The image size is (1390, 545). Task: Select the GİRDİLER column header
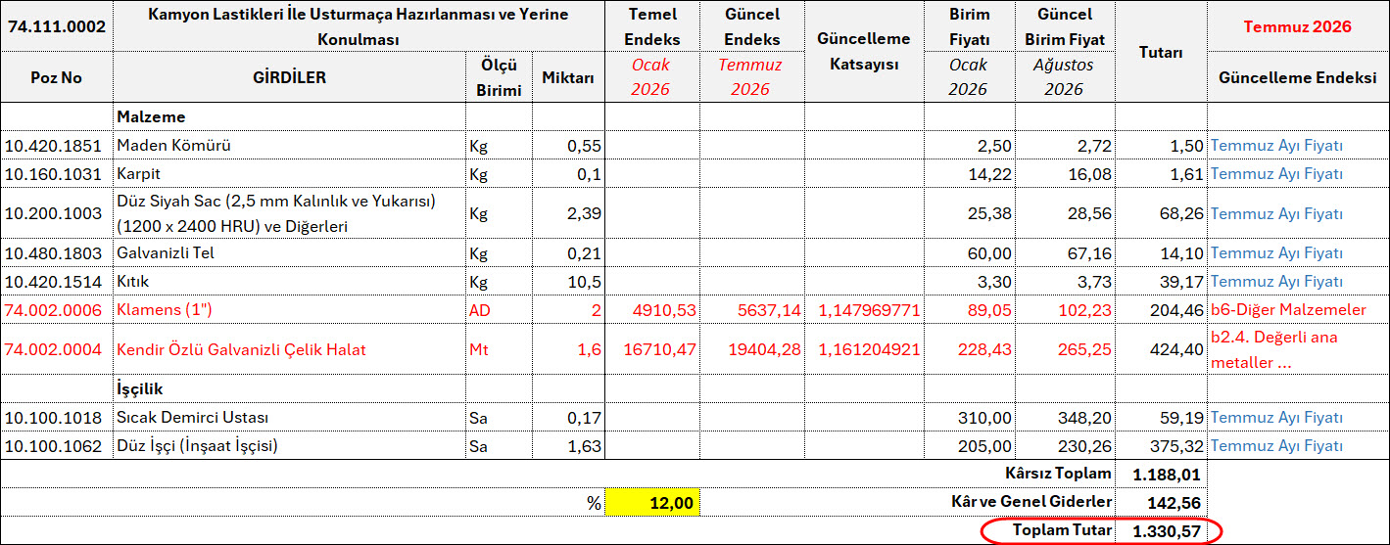click(x=289, y=76)
